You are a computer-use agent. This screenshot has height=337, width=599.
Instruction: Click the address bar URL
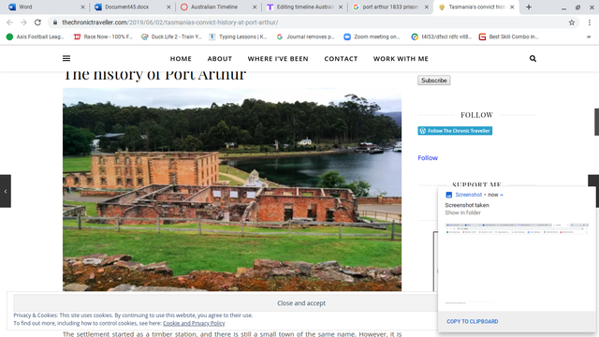click(170, 22)
